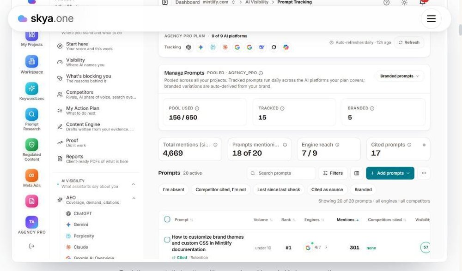Viewport: 462px width, 271px height.
Task: Open Add prompts dropdown
Action: point(390,173)
